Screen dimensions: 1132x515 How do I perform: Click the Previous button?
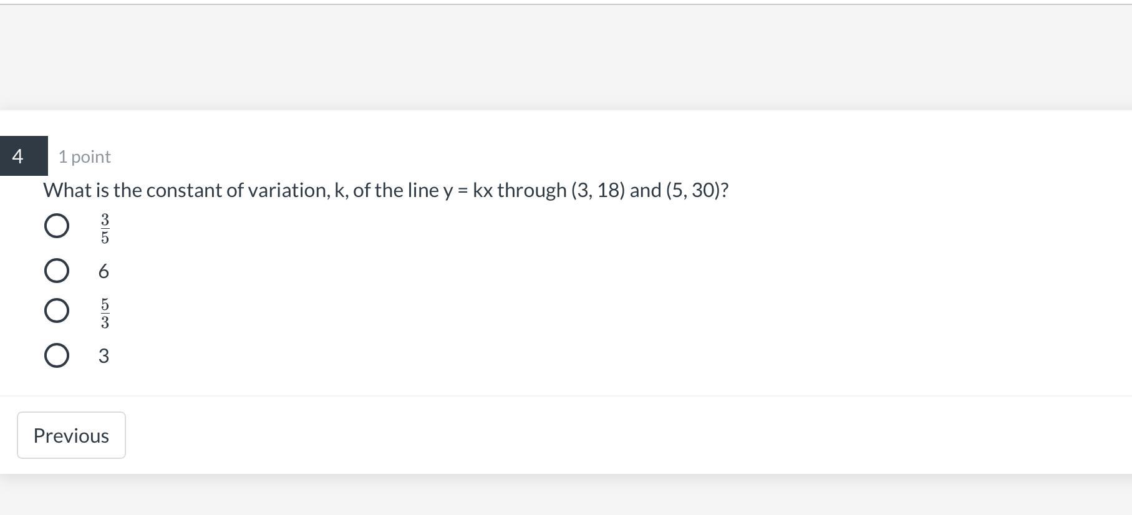pos(71,435)
